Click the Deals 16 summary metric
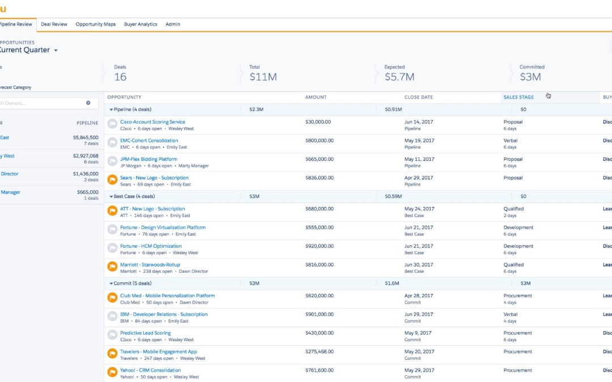The image size is (612, 382). click(x=120, y=73)
